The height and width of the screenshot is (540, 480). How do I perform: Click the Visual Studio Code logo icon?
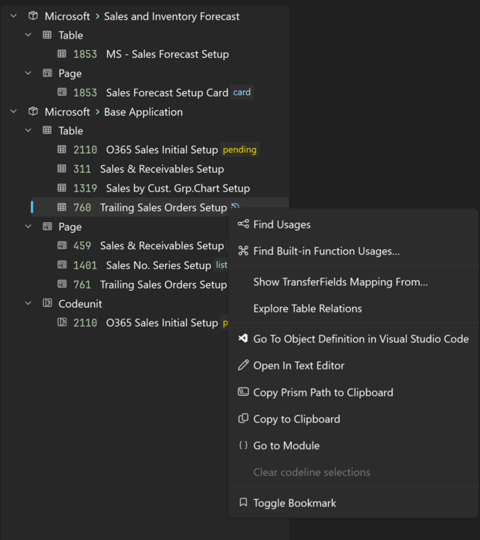[243, 339]
